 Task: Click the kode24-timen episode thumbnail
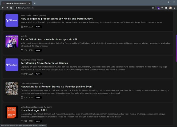12,41
